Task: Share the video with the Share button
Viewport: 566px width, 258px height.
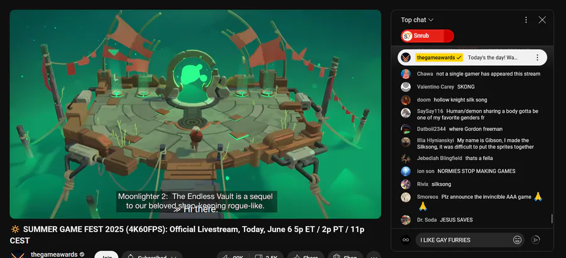Action: (x=306, y=255)
